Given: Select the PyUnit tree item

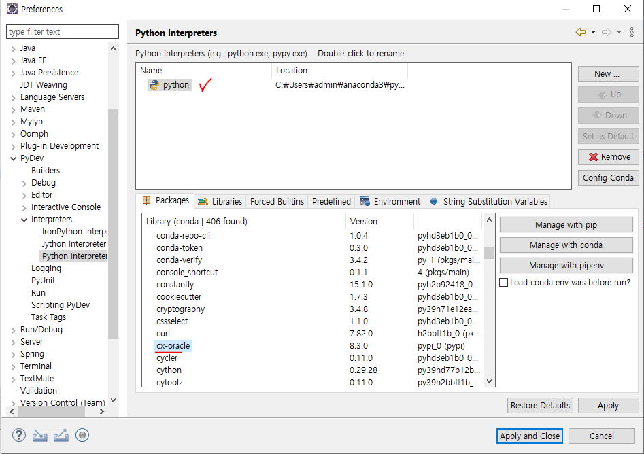Looking at the screenshot, I should pyautogui.click(x=43, y=281).
